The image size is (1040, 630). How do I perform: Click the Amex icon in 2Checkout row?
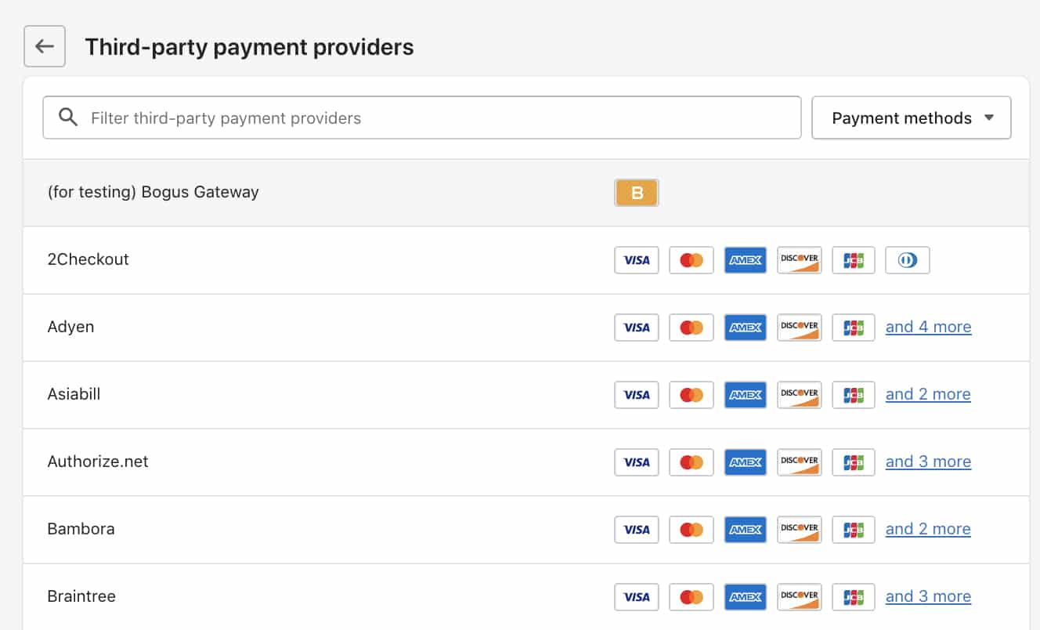pyautogui.click(x=746, y=260)
